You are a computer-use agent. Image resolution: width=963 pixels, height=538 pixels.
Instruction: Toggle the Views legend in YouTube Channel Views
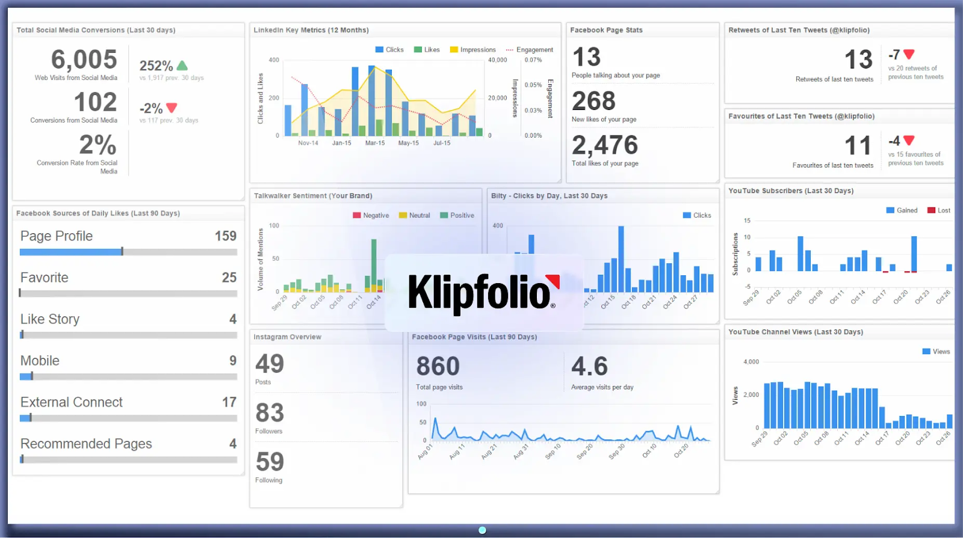[x=937, y=352]
